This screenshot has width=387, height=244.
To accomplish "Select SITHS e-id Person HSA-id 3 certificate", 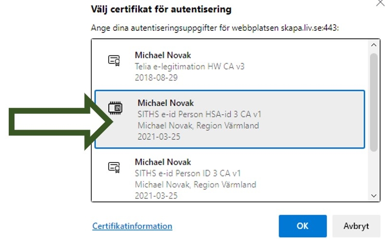I will 229,119.
